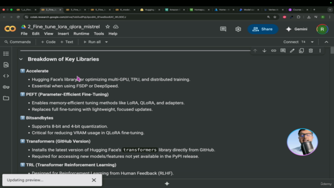Screen dimensions: 334x188
Task: Click the Bitsandbytes heading
Action: coord(40,118)
